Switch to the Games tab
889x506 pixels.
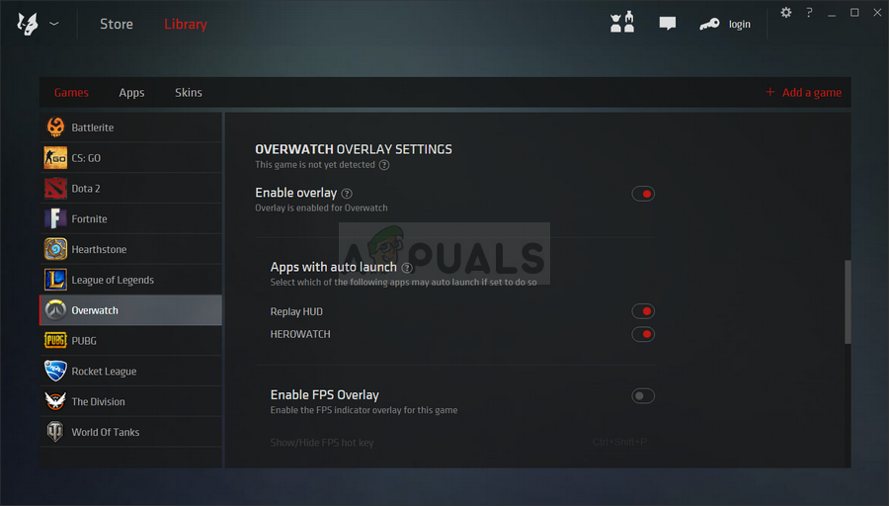click(x=71, y=93)
